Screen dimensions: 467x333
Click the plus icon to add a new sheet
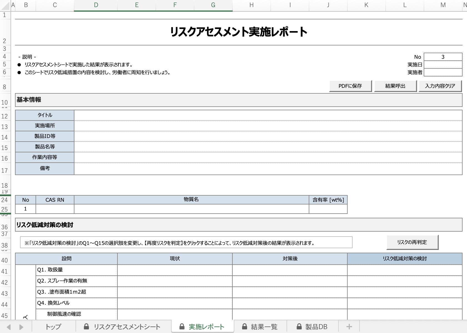click(x=349, y=326)
